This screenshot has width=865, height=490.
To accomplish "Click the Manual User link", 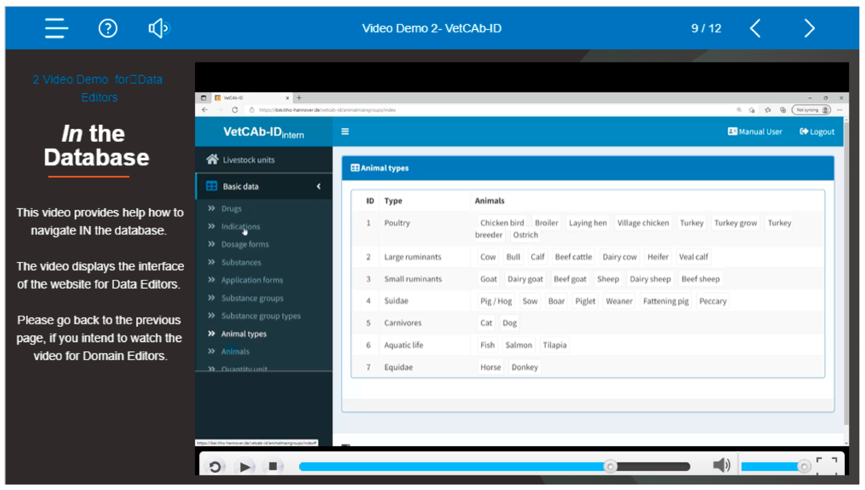I will tap(755, 131).
